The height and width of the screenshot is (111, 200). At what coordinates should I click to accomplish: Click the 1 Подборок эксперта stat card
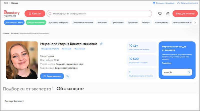142,74
